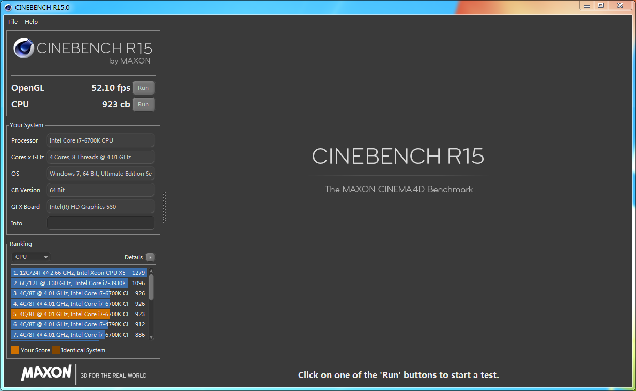This screenshot has width=636, height=391.
Task: Select ranking row 1 Intel Xeon 12C/24T
Action: (80, 273)
